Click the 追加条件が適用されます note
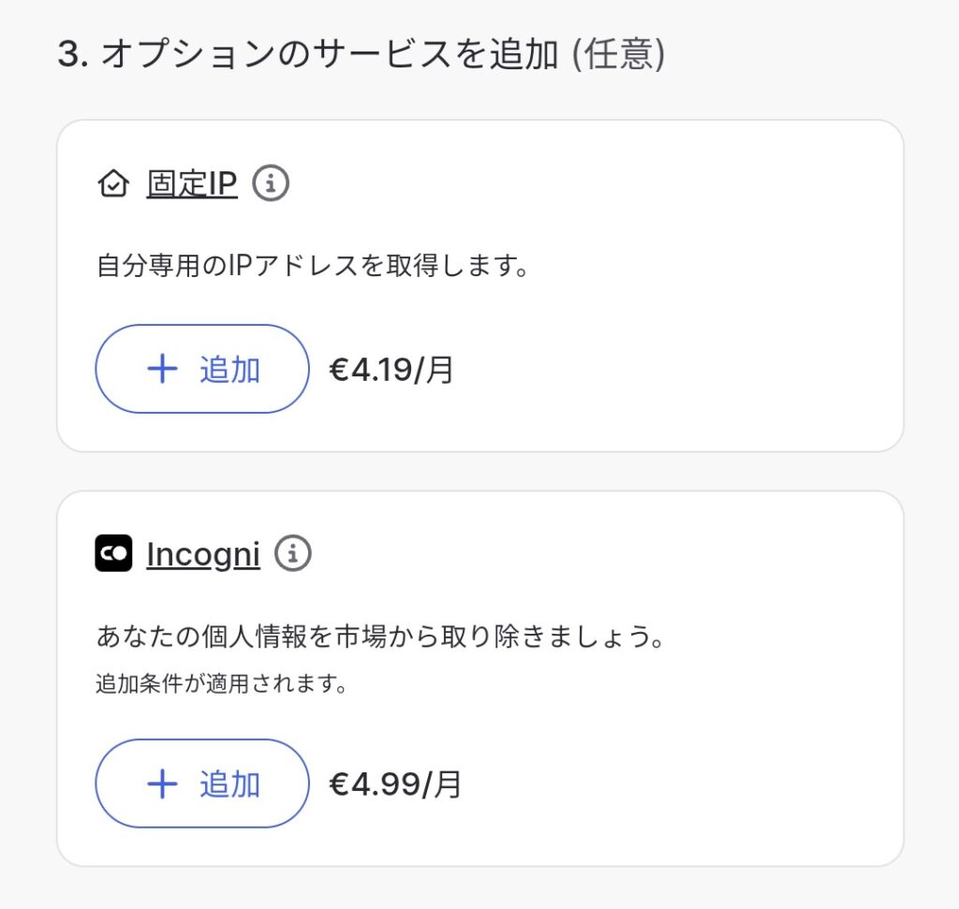This screenshot has width=959, height=909. point(221,684)
